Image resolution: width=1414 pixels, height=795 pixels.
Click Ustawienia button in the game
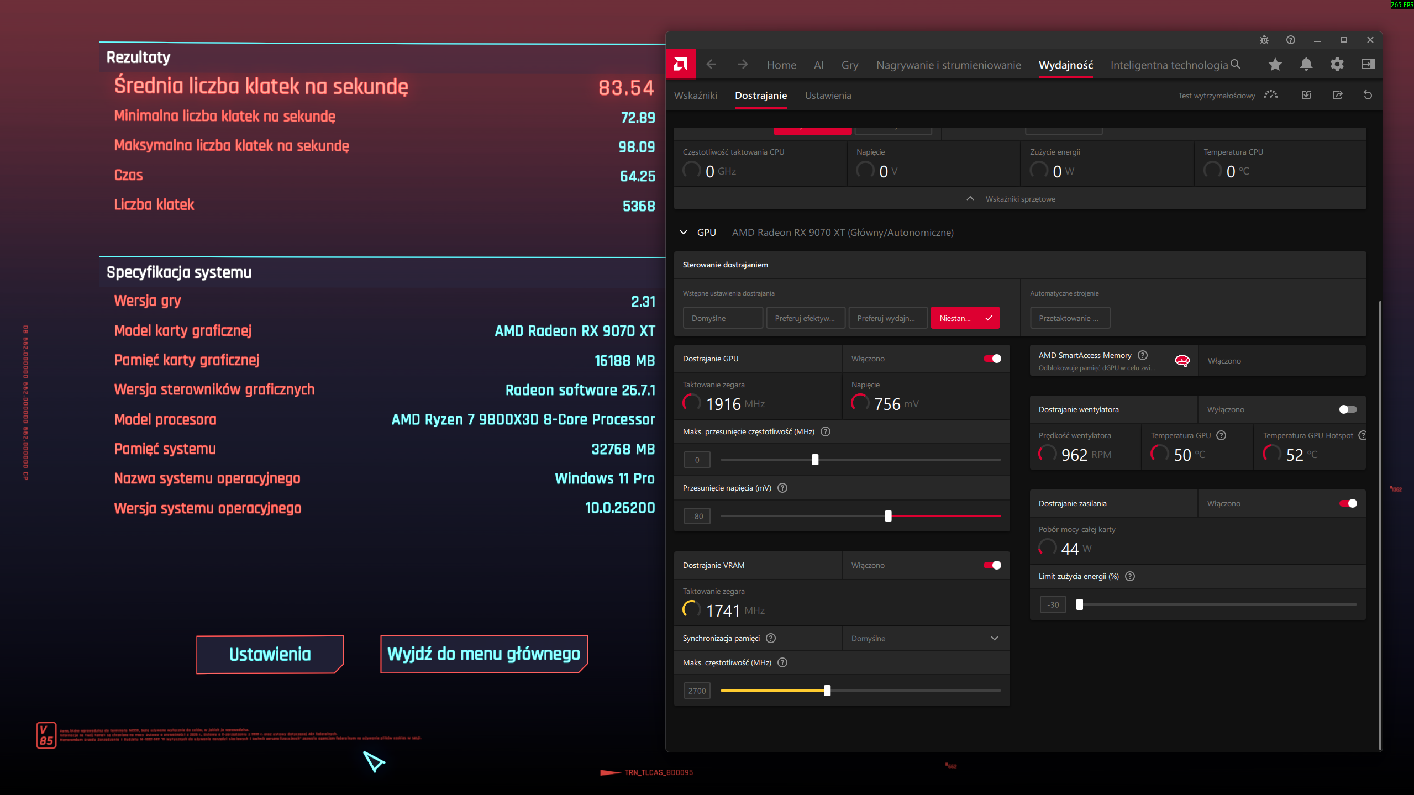tap(270, 655)
